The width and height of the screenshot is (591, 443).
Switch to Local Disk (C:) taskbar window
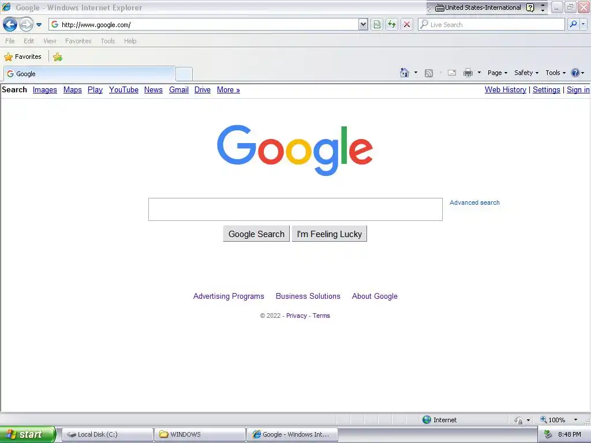(x=107, y=434)
